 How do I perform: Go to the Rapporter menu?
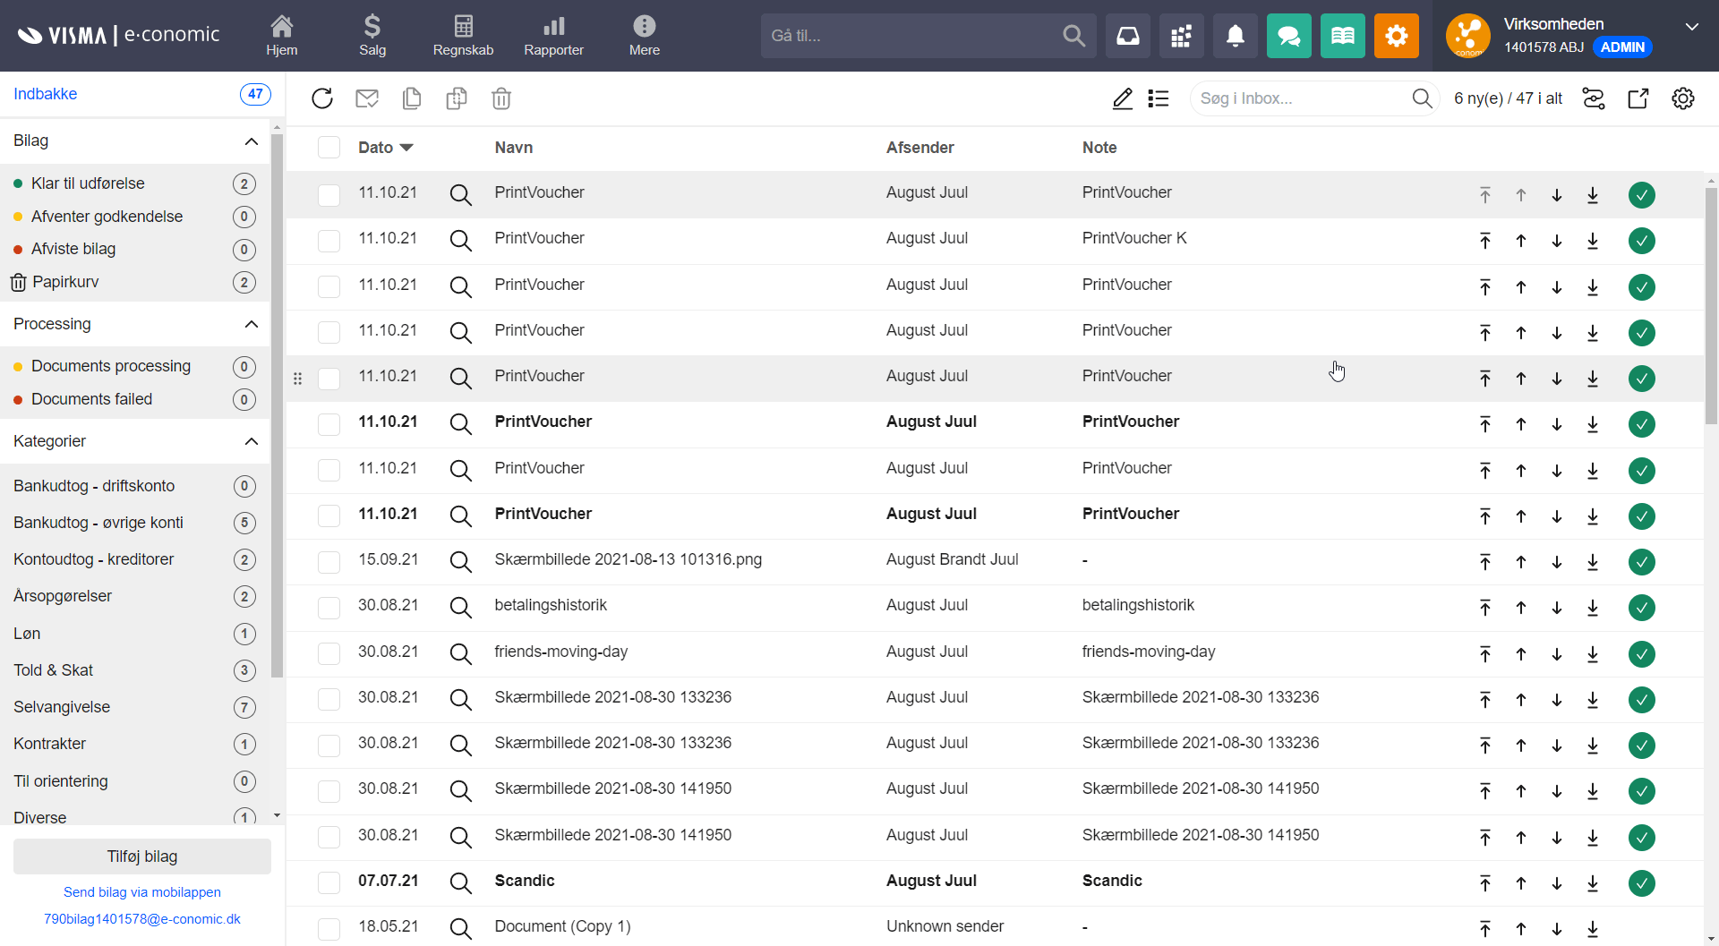[x=553, y=36]
